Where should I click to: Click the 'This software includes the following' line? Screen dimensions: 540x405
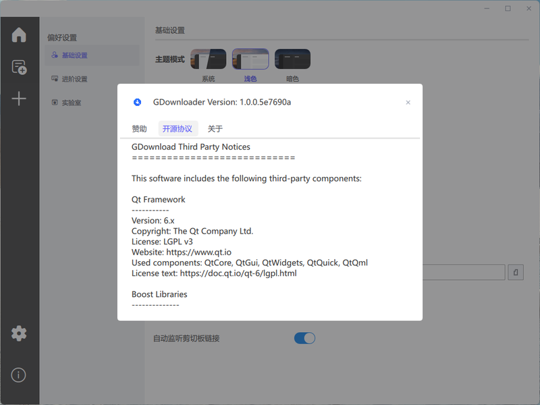pyautogui.click(x=246, y=178)
